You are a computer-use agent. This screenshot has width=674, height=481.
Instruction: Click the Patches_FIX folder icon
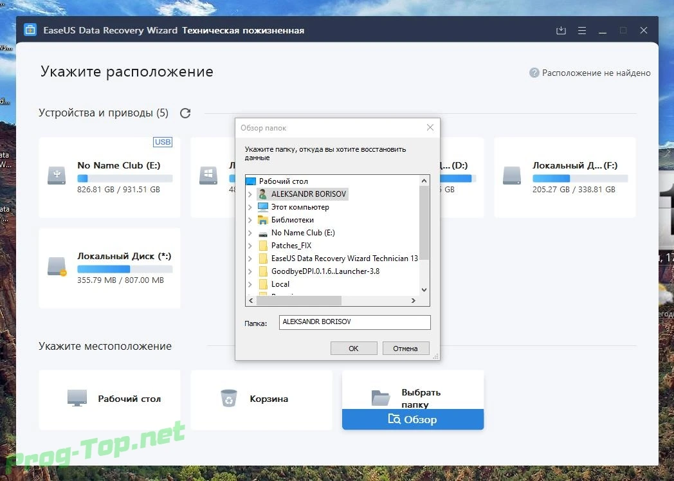tap(263, 246)
